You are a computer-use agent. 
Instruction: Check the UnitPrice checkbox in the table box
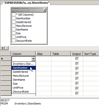click(14, 37)
